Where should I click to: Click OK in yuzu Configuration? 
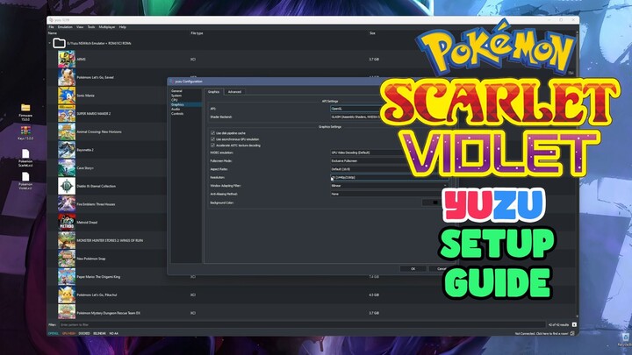[413, 268]
